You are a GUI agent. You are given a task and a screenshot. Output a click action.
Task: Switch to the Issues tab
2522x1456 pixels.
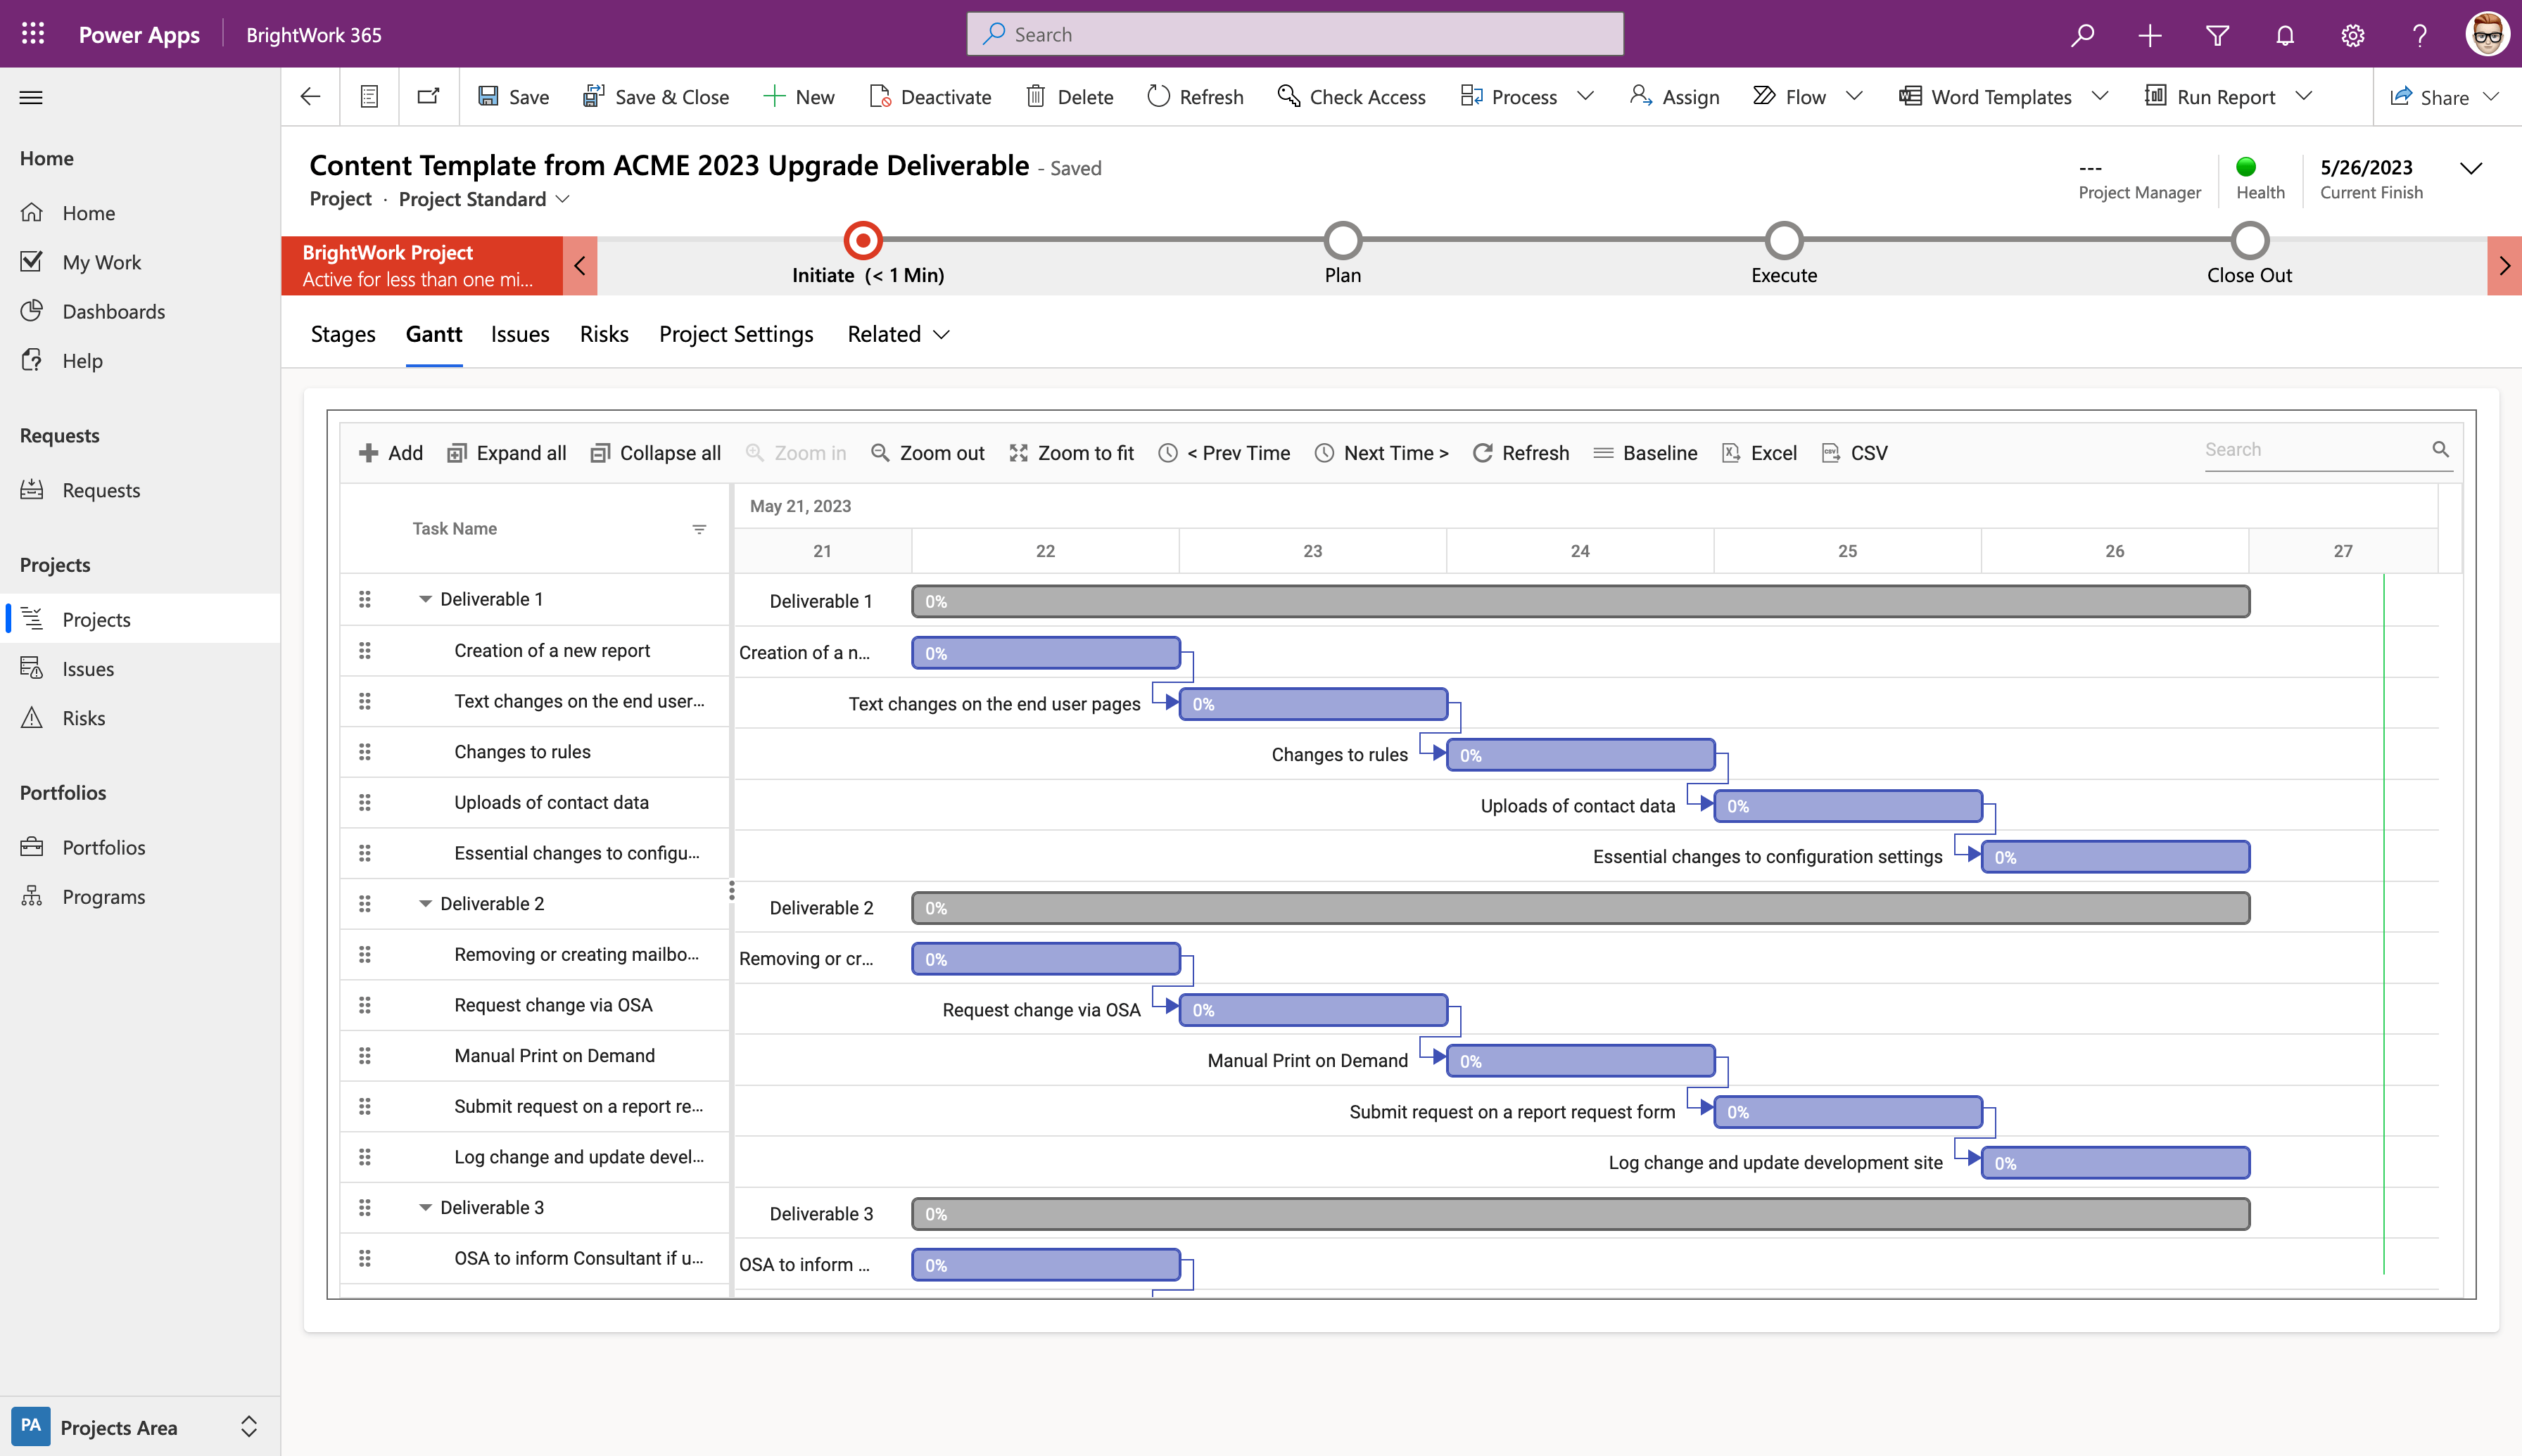pos(520,334)
